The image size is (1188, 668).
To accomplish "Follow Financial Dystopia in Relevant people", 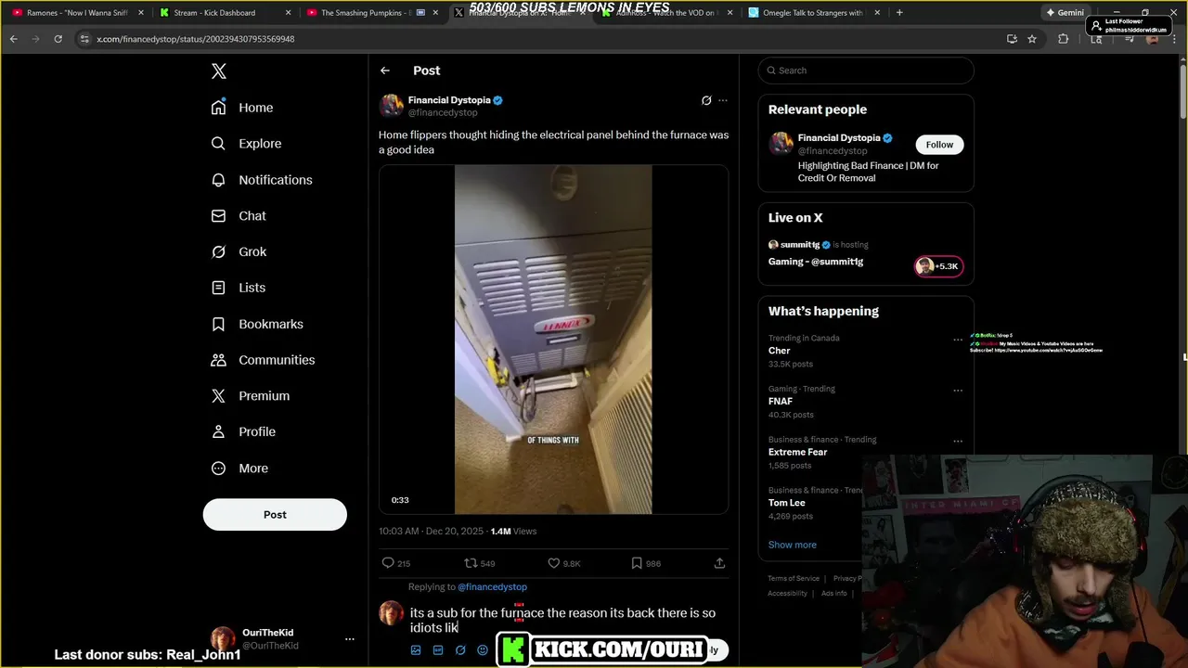I will click(x=939, y=145).
